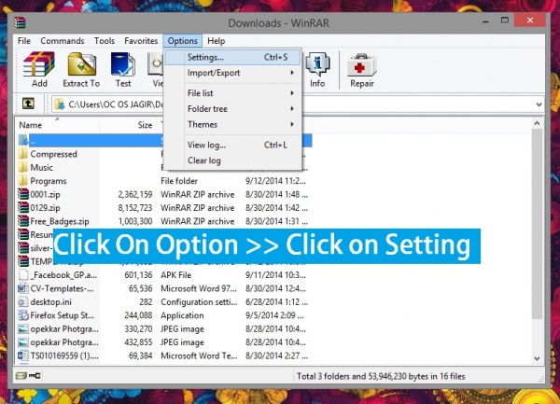Click the Free_Badges.zip archive icon
Viewport: 560px width, 404px height.
click(x=23, y=221)
